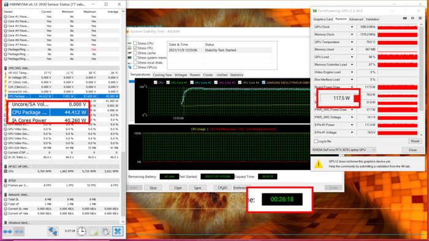This screenshot has height=241, width=429.
Task: Open Video Engine Load dropdown
Action: (x=352, y=72)
